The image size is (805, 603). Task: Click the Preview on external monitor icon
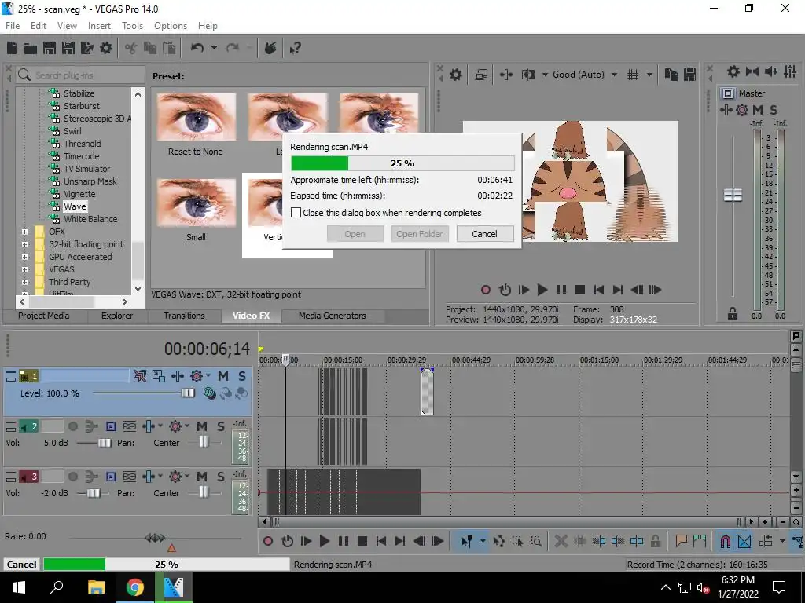pyautogui.click(x=481, y=75)
